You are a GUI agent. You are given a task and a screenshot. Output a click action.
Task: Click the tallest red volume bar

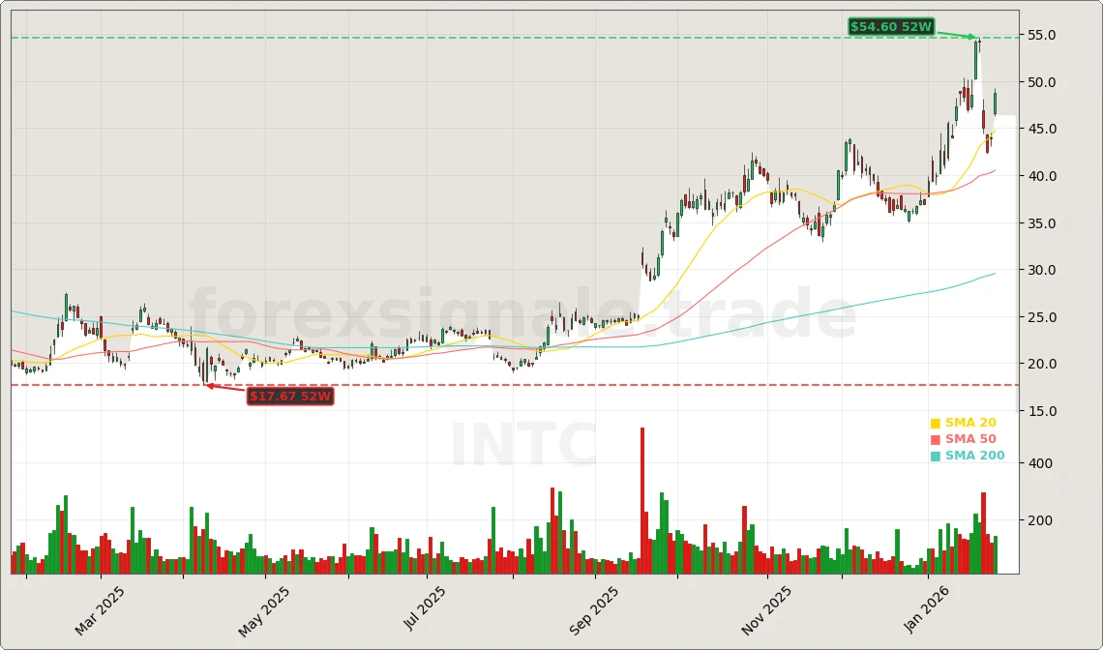[x=641, y=500]
